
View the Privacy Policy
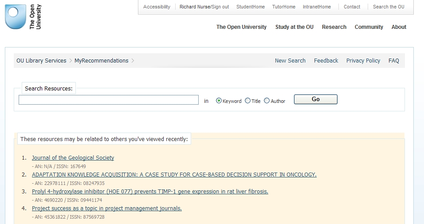coord(363,61)
